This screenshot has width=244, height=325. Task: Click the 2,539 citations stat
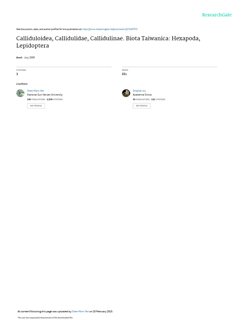55,99
